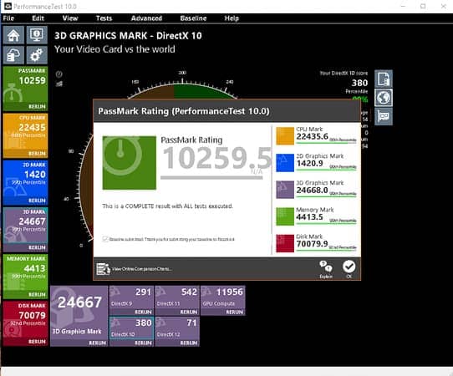The image size is (453, 376).
Task: Click the CPU Mark orange swatch
Action: coord(285,135)
